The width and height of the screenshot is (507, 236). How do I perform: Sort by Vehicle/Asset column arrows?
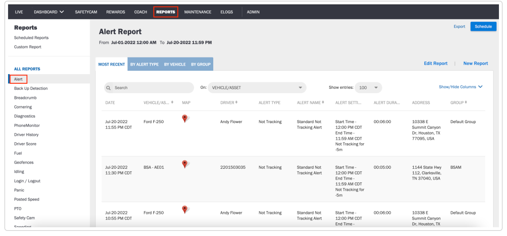172,103
